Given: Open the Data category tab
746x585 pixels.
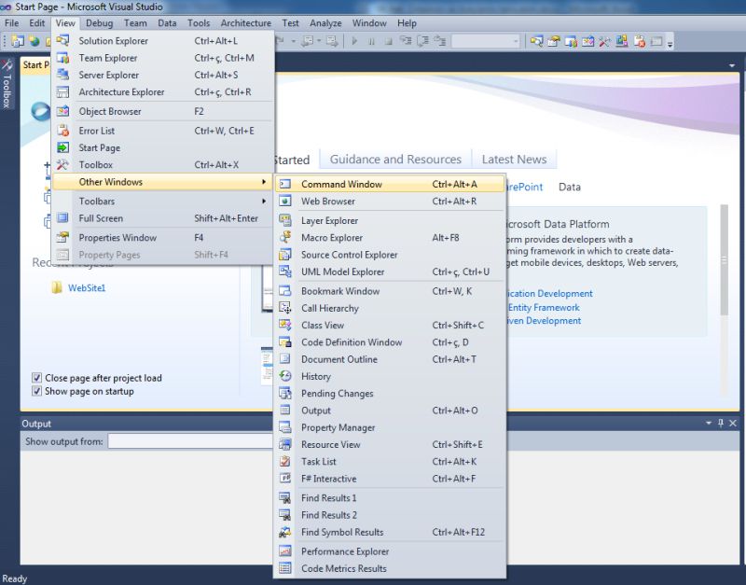Looking at the screenshot, I should pyautogui.click(x=570, y=187).
